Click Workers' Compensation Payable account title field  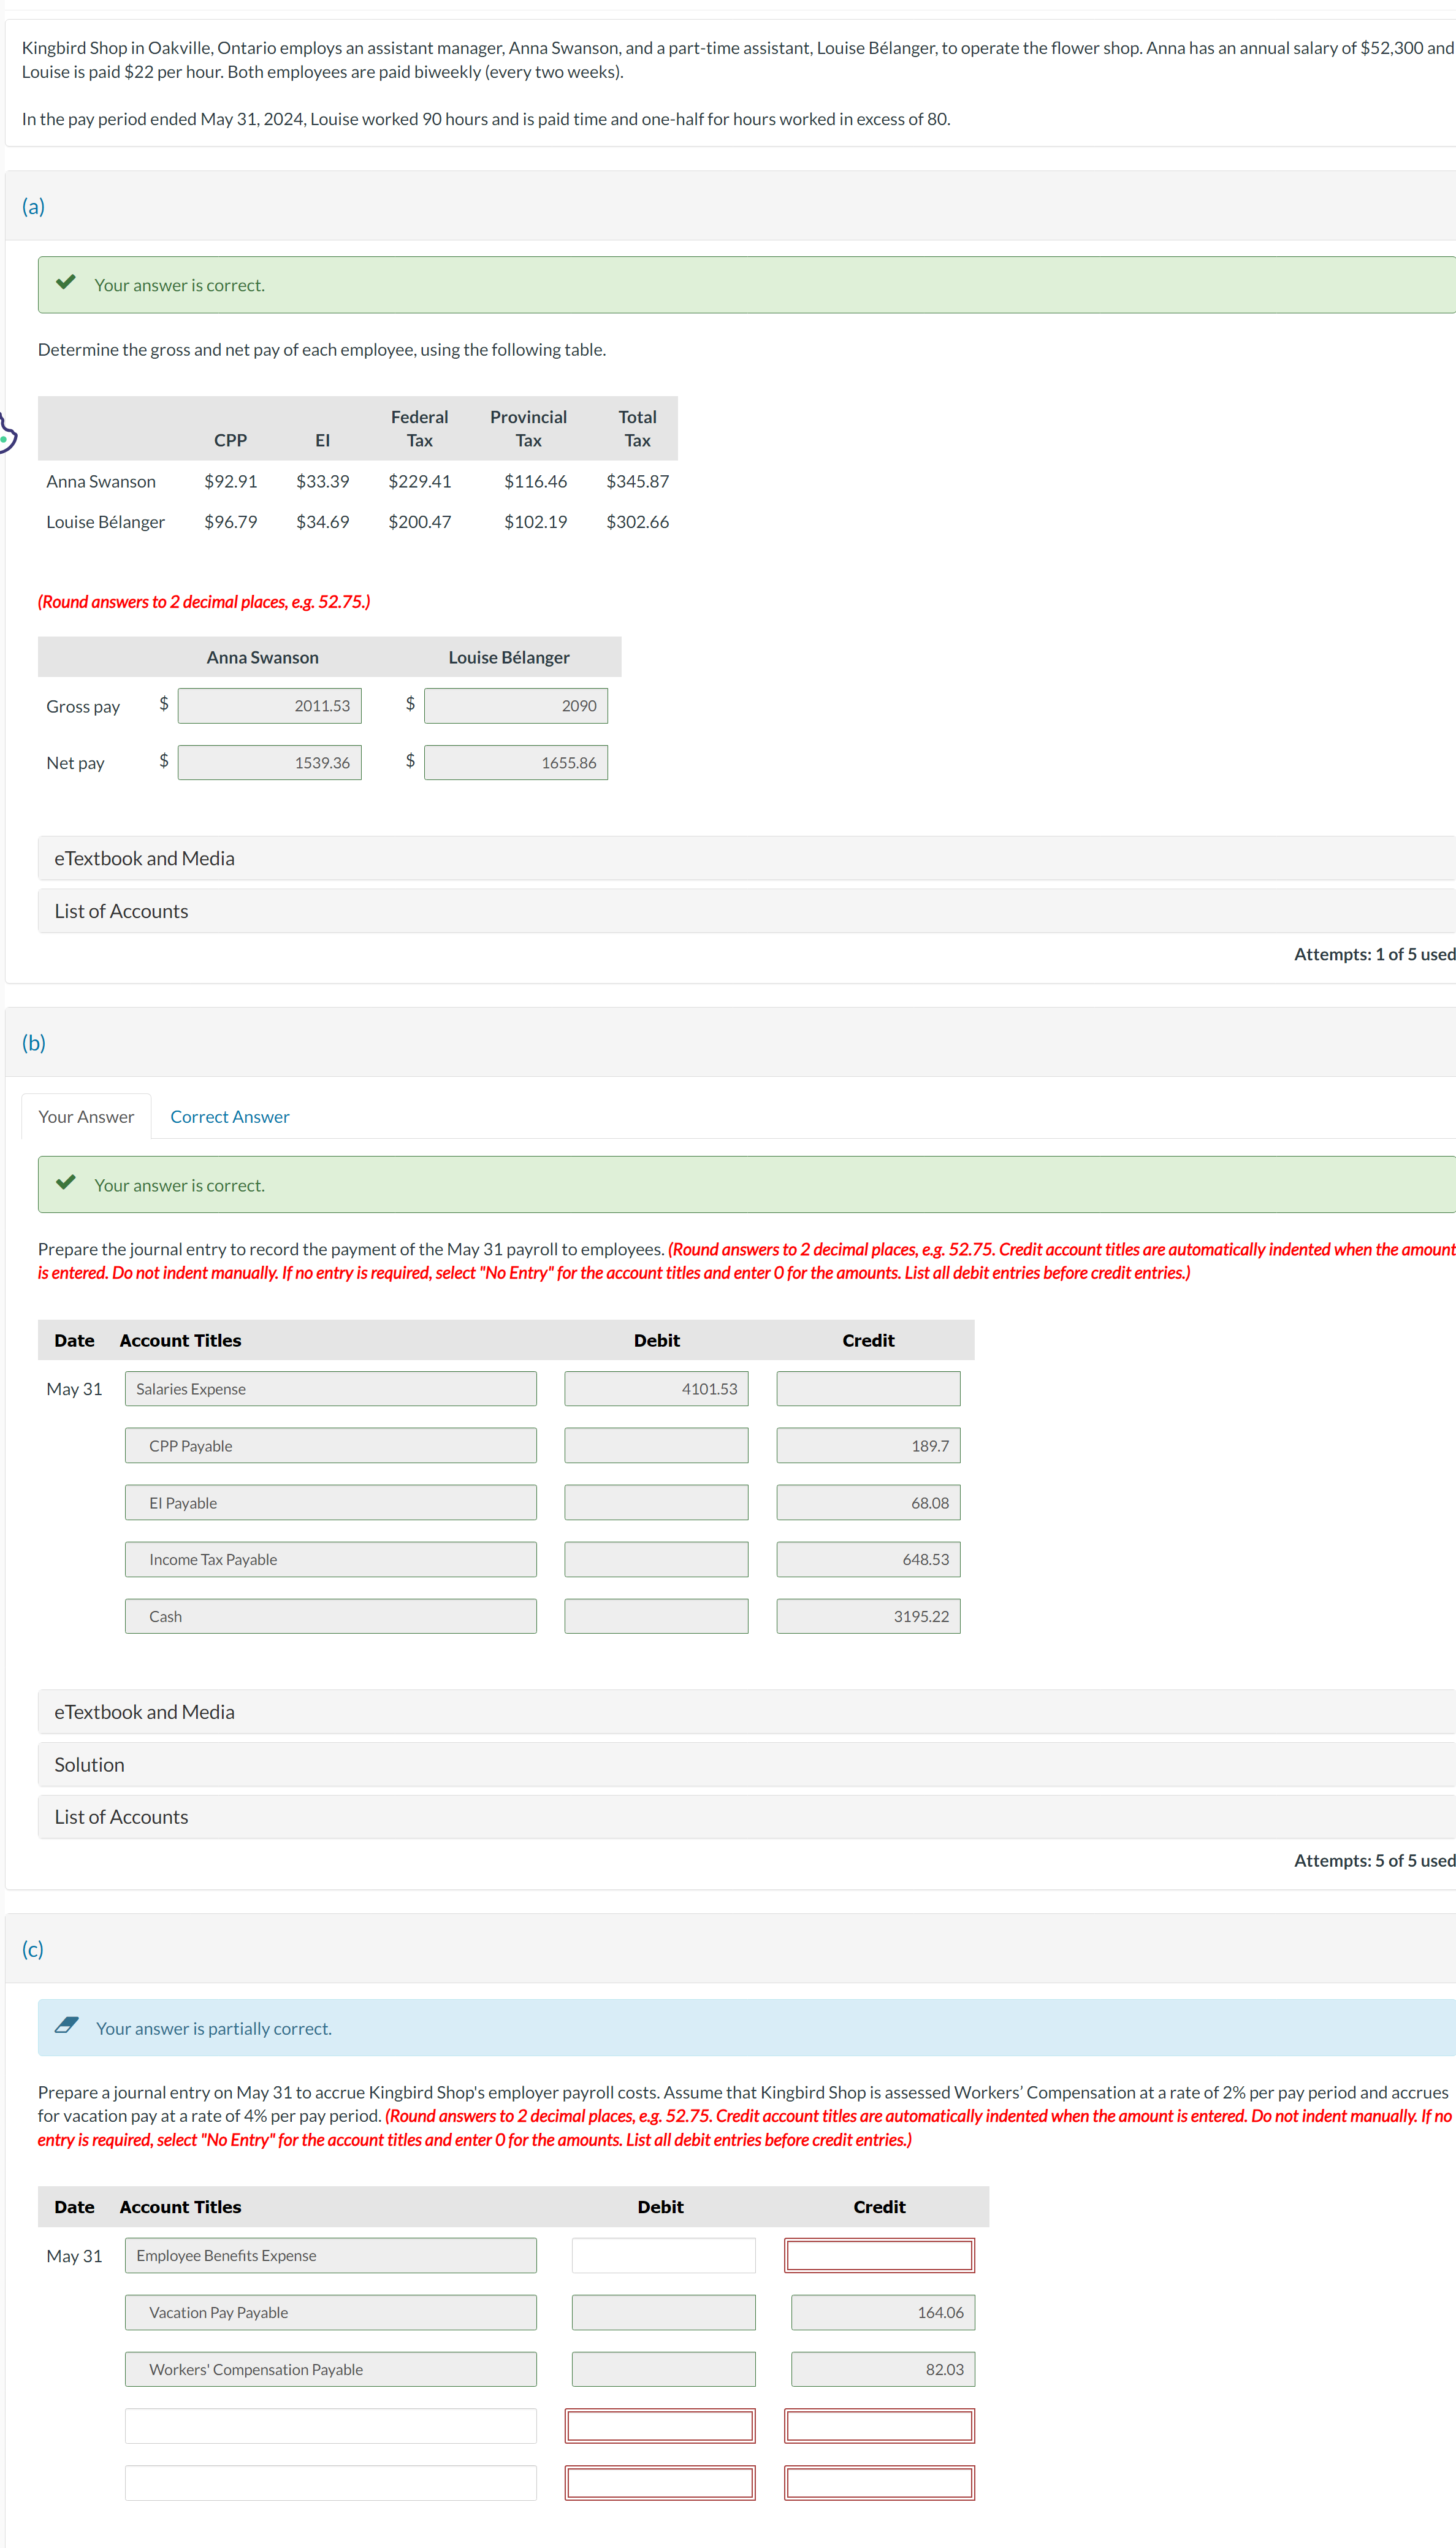(x=330, y=2370)
